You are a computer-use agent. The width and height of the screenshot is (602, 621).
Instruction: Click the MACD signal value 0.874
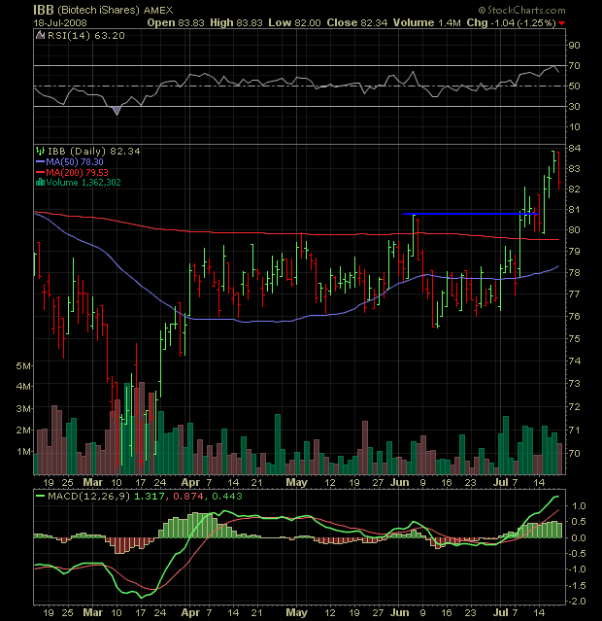pos(188,496)
